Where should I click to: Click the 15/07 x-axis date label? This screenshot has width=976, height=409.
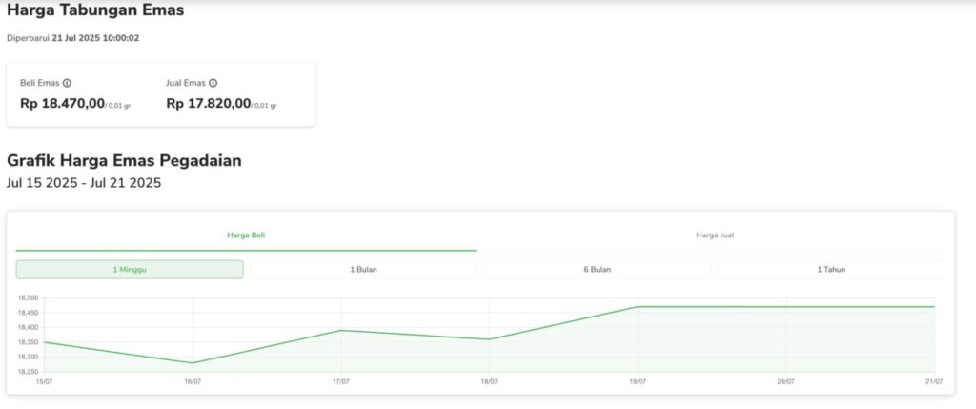point(44,381)
